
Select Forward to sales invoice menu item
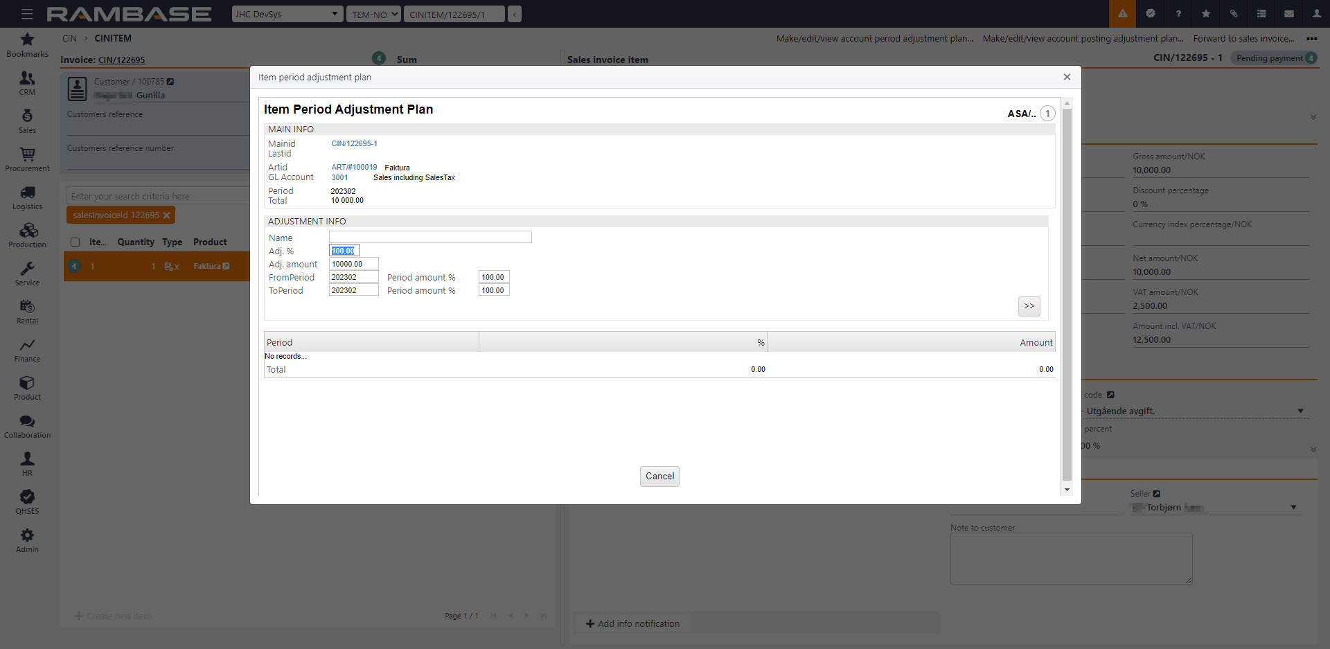pyautogui.click(x=1243, y=39)
